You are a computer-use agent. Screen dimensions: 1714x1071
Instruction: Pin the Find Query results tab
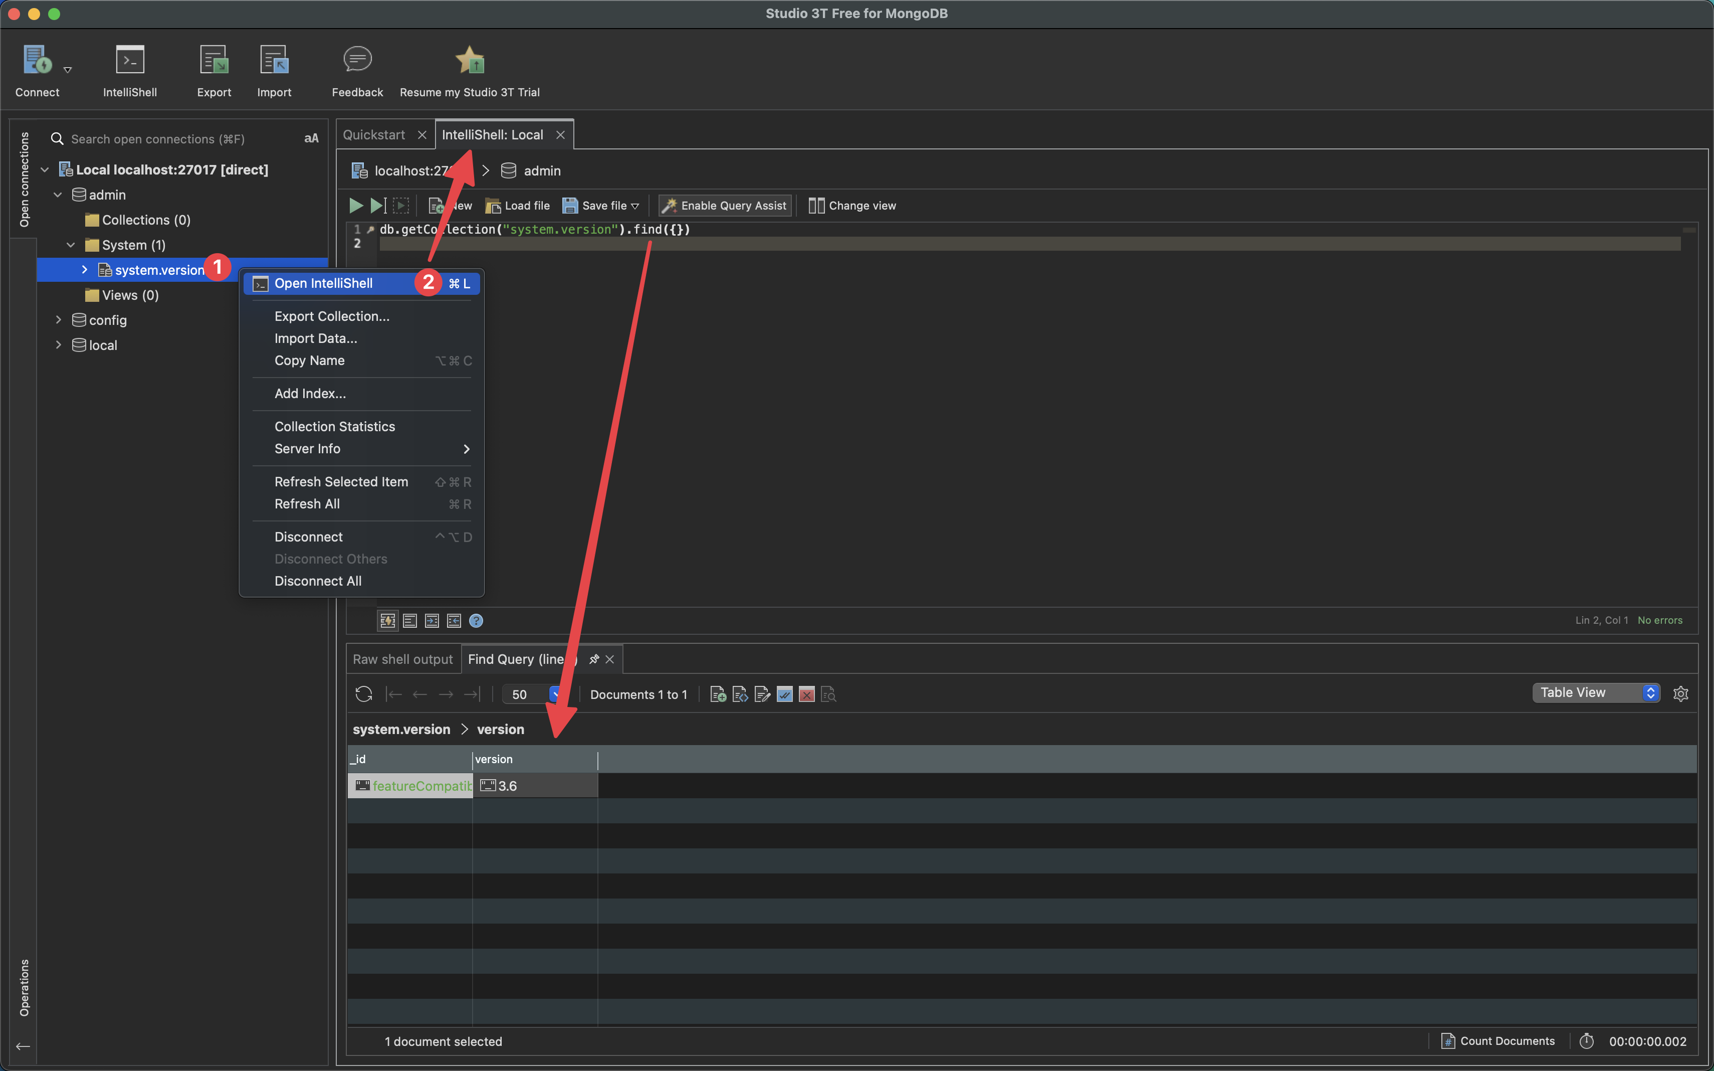pos(594,659)
